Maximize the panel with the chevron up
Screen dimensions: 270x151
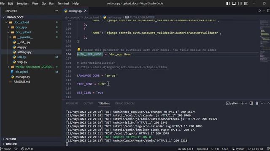tap(268, 103)
